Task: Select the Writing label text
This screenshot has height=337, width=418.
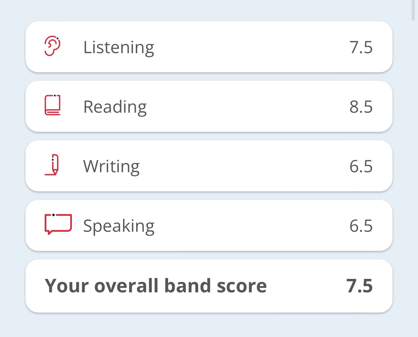Action: coord(111,167)
